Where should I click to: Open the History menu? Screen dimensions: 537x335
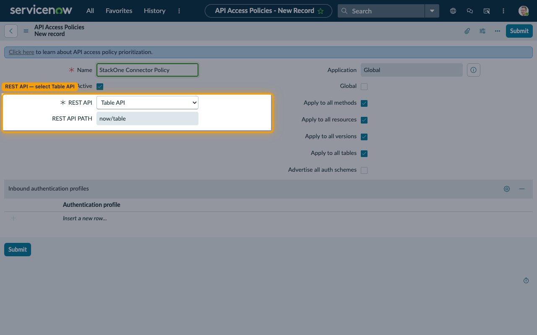pos(154,11)
